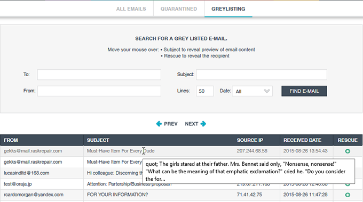Click the FROM column header
Screen dimensions: 363x202
[x=11, y=140]
